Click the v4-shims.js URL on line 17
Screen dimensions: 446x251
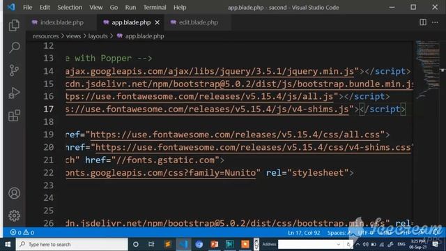pyautogui.click(x=207, y=109)
